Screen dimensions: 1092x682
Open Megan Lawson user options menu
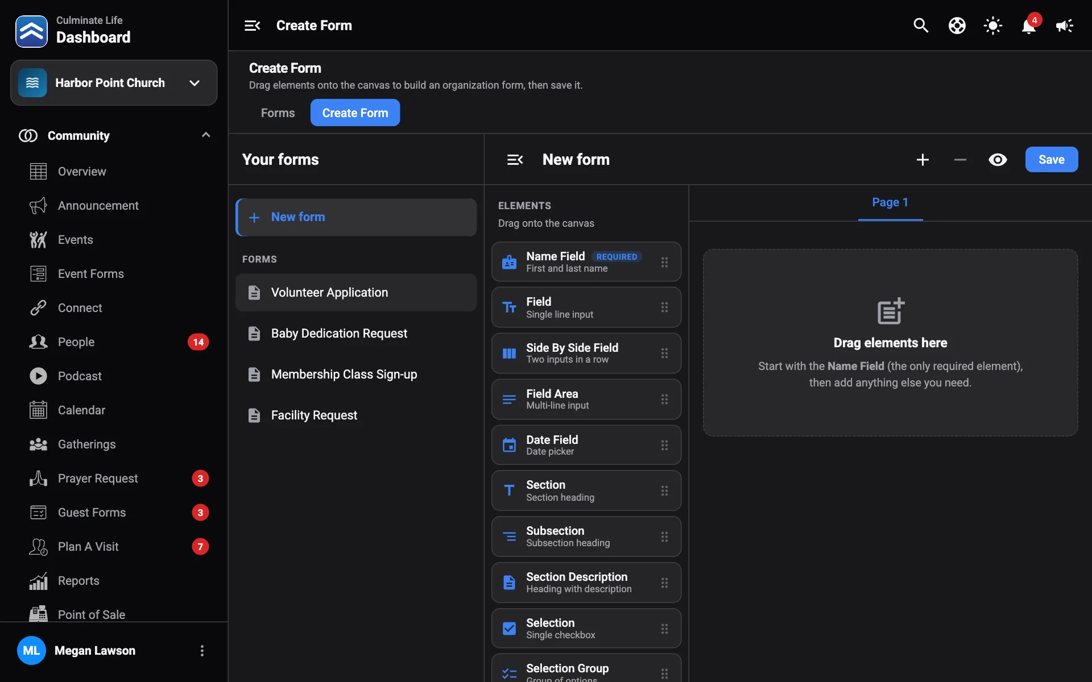click(202, 651)
